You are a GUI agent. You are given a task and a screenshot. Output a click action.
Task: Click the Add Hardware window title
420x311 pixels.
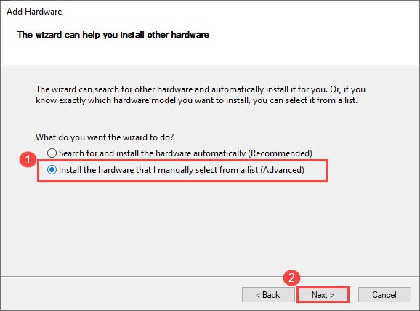34,12
